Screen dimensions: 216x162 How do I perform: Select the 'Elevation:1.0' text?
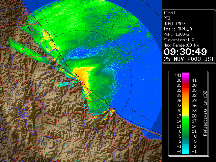(x=179, y=40)
